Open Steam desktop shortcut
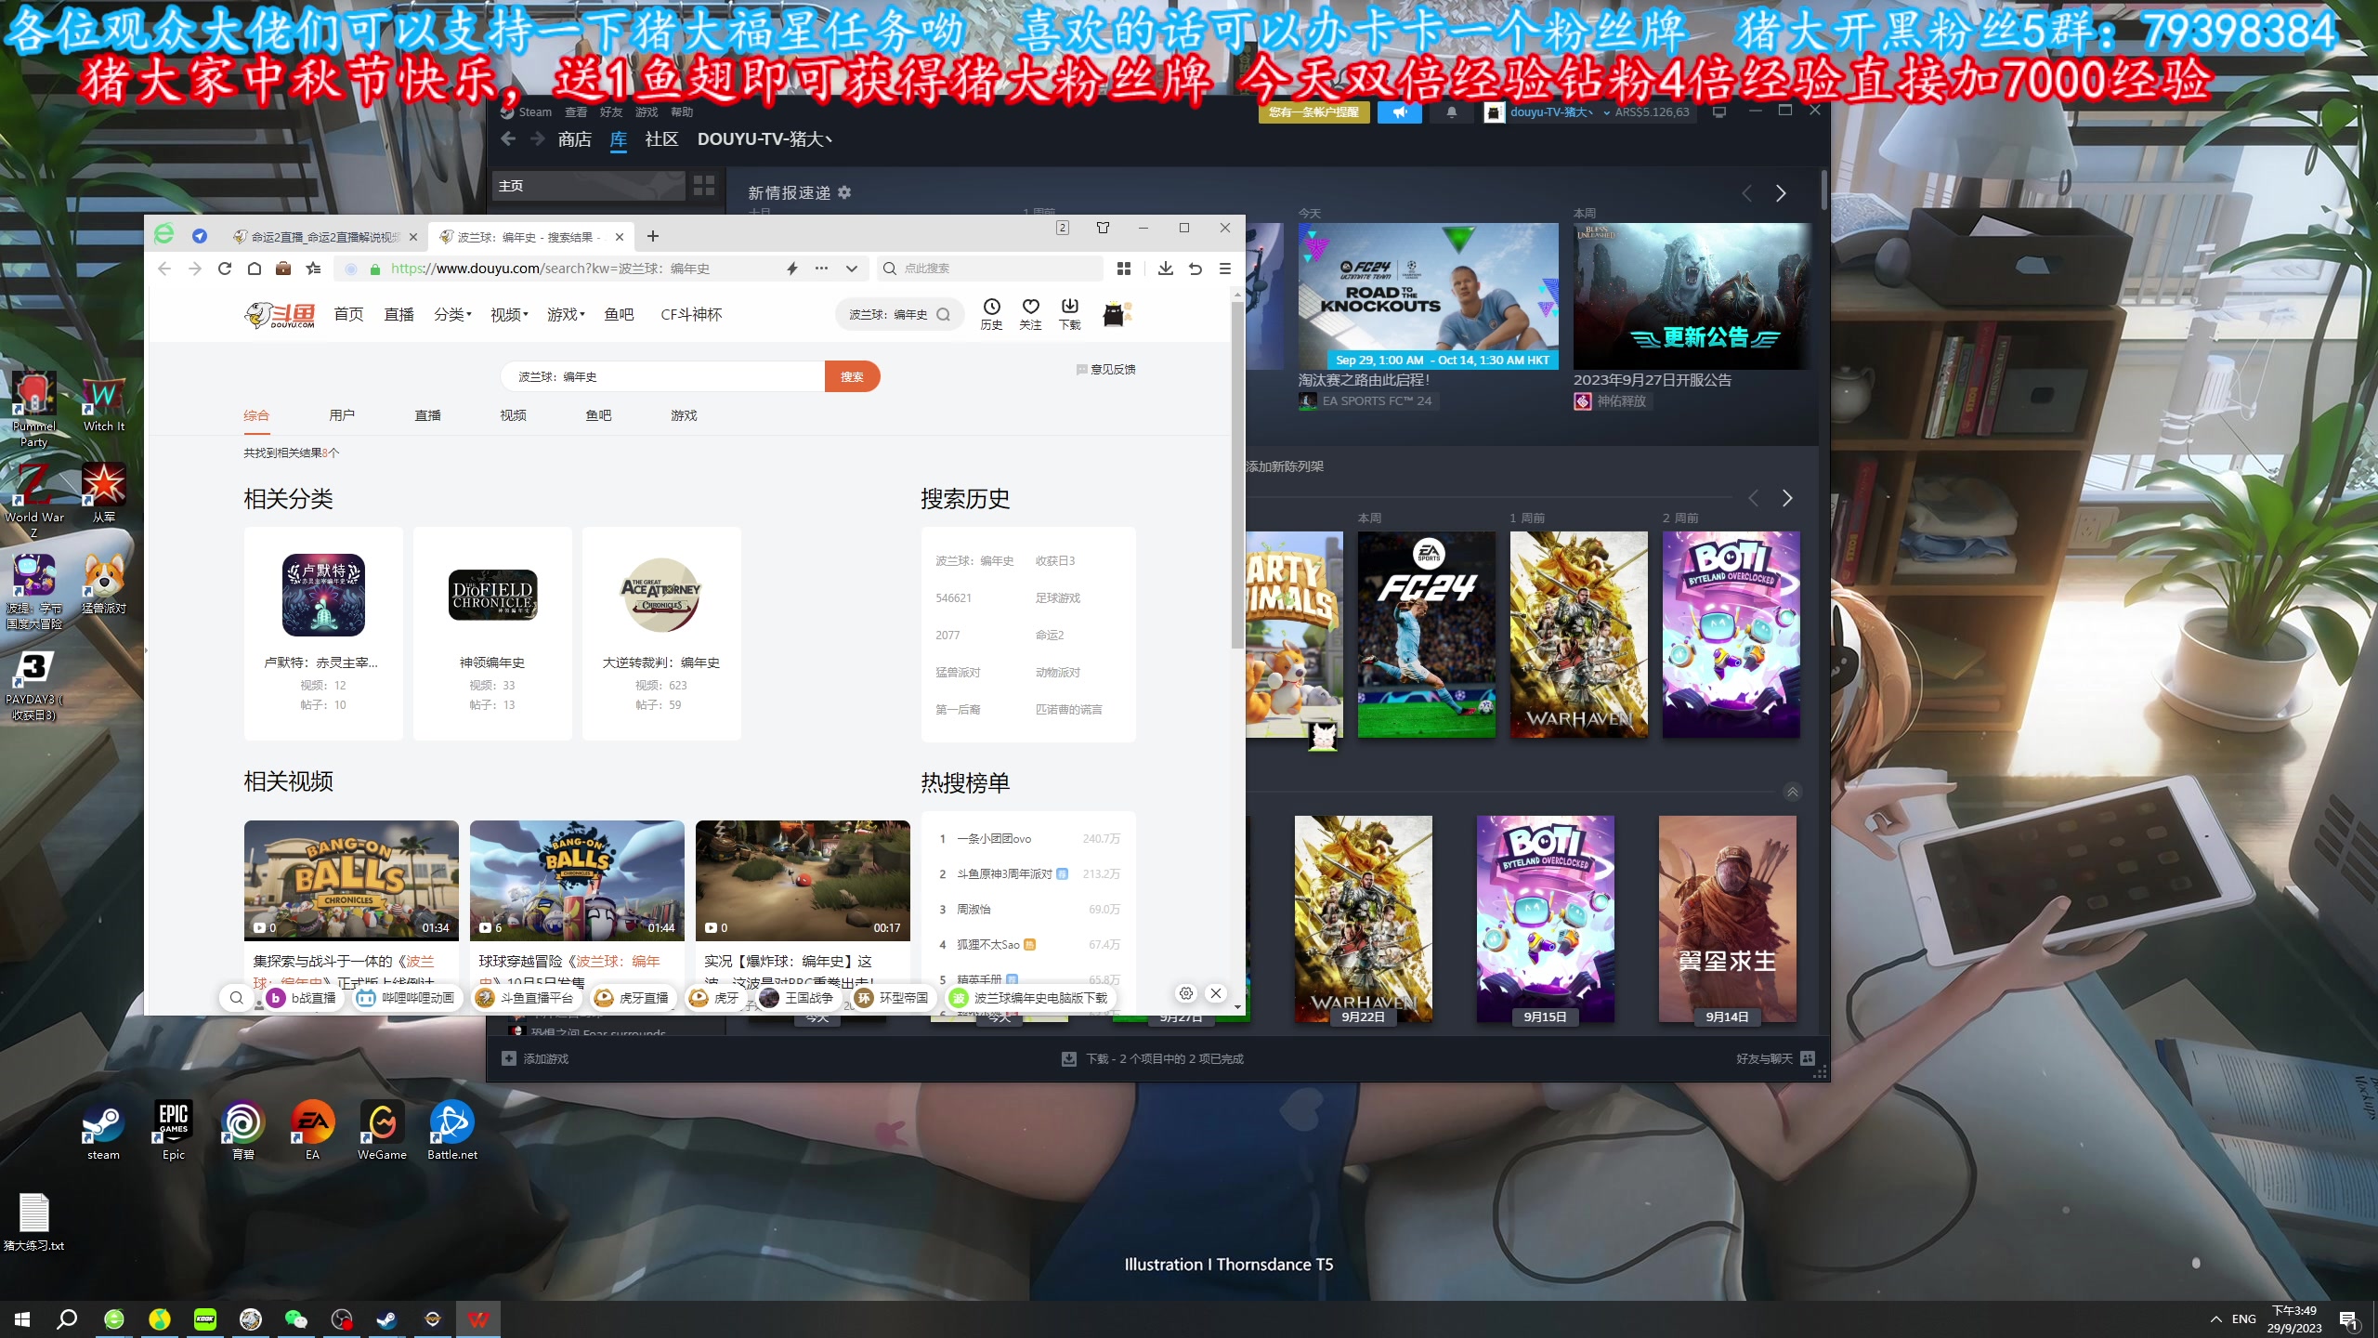 point(103,1131)
